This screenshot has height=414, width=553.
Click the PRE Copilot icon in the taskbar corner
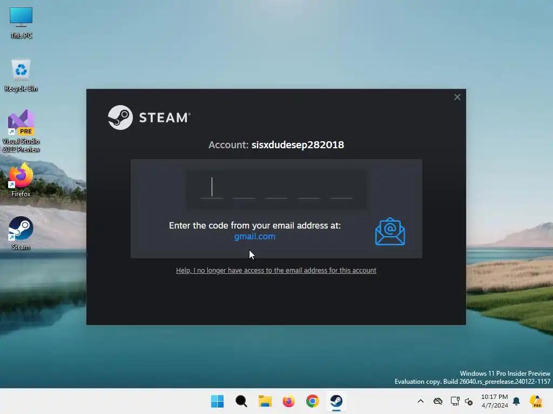click(x=536, y=401)
